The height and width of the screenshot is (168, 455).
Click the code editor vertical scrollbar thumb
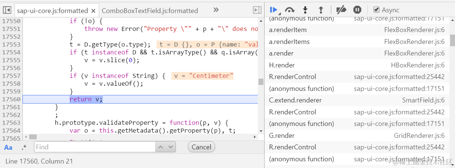(261, 82)
